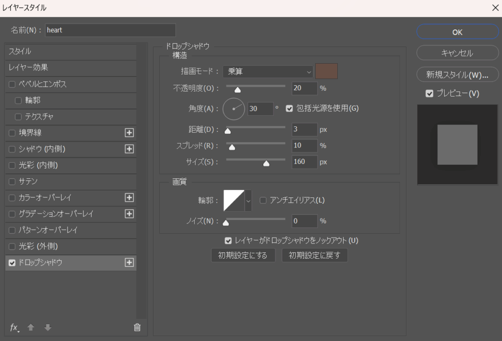Click plus icon next to ドロップシャドウ

click(x=129, y=263)
